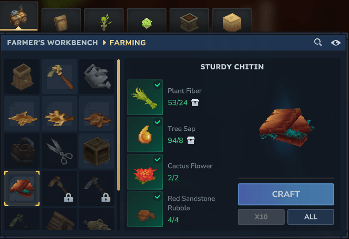The height and width of the screenshot is (239, 349).
Task: Switch to the sapling category tab
Action: [x=104, y=21]
